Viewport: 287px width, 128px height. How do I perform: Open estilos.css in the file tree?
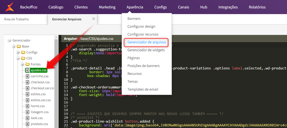point(38,94)
